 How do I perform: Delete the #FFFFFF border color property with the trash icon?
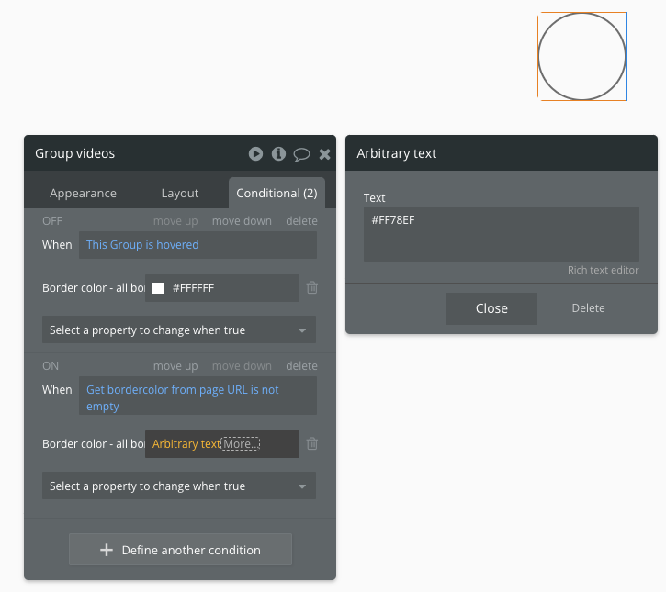311,287
